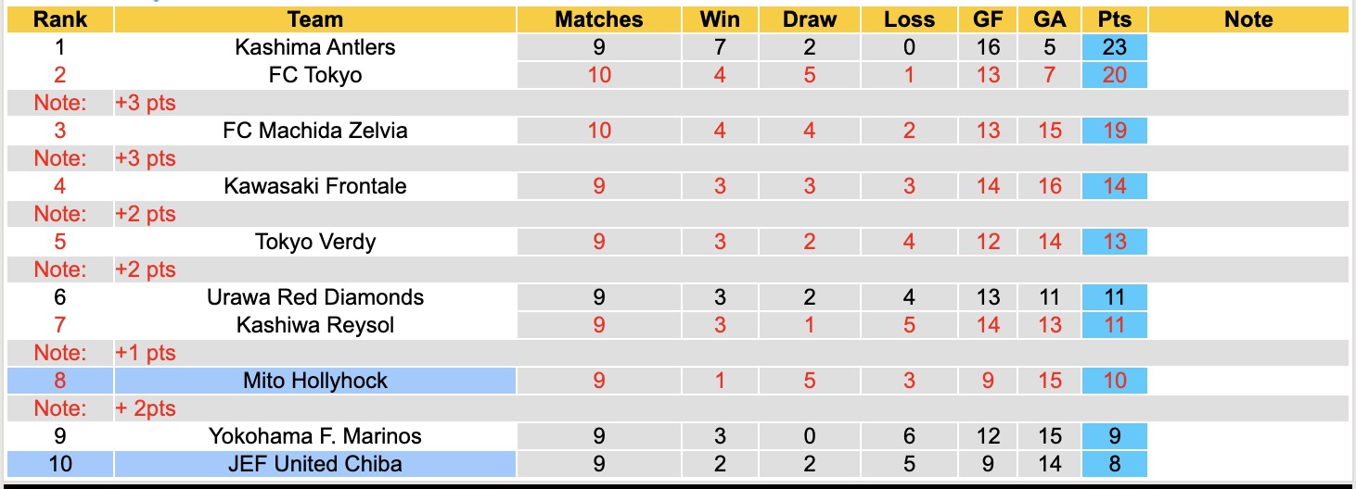This screenshot has width=1356, height=489.
Task: Click the GA column header
Action: (1049, 19)
